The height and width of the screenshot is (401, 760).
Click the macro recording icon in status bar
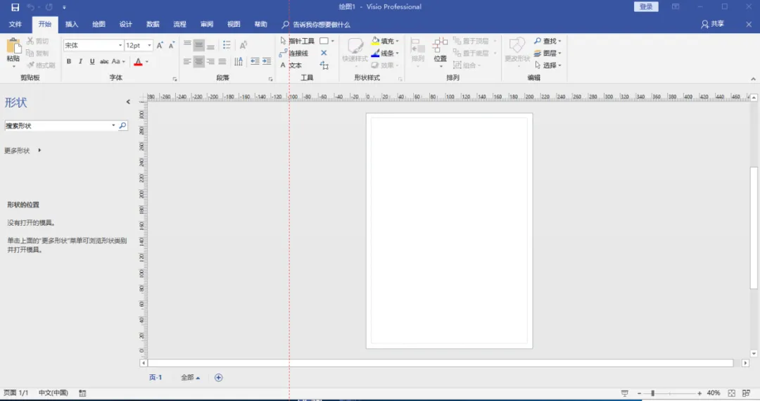[x=82, y=393]
